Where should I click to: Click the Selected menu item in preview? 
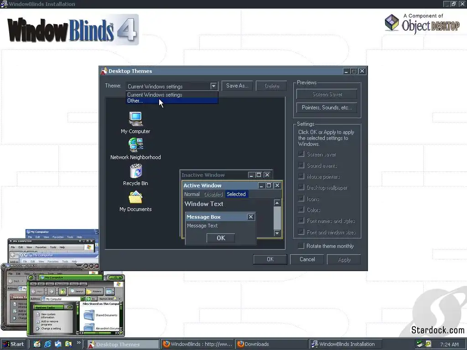(237, 194)
